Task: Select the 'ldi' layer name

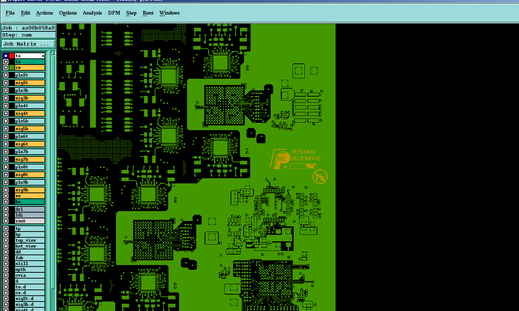Action: (30, 215)
